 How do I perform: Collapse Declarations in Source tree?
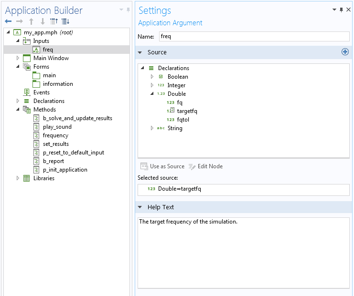[142, 68]
